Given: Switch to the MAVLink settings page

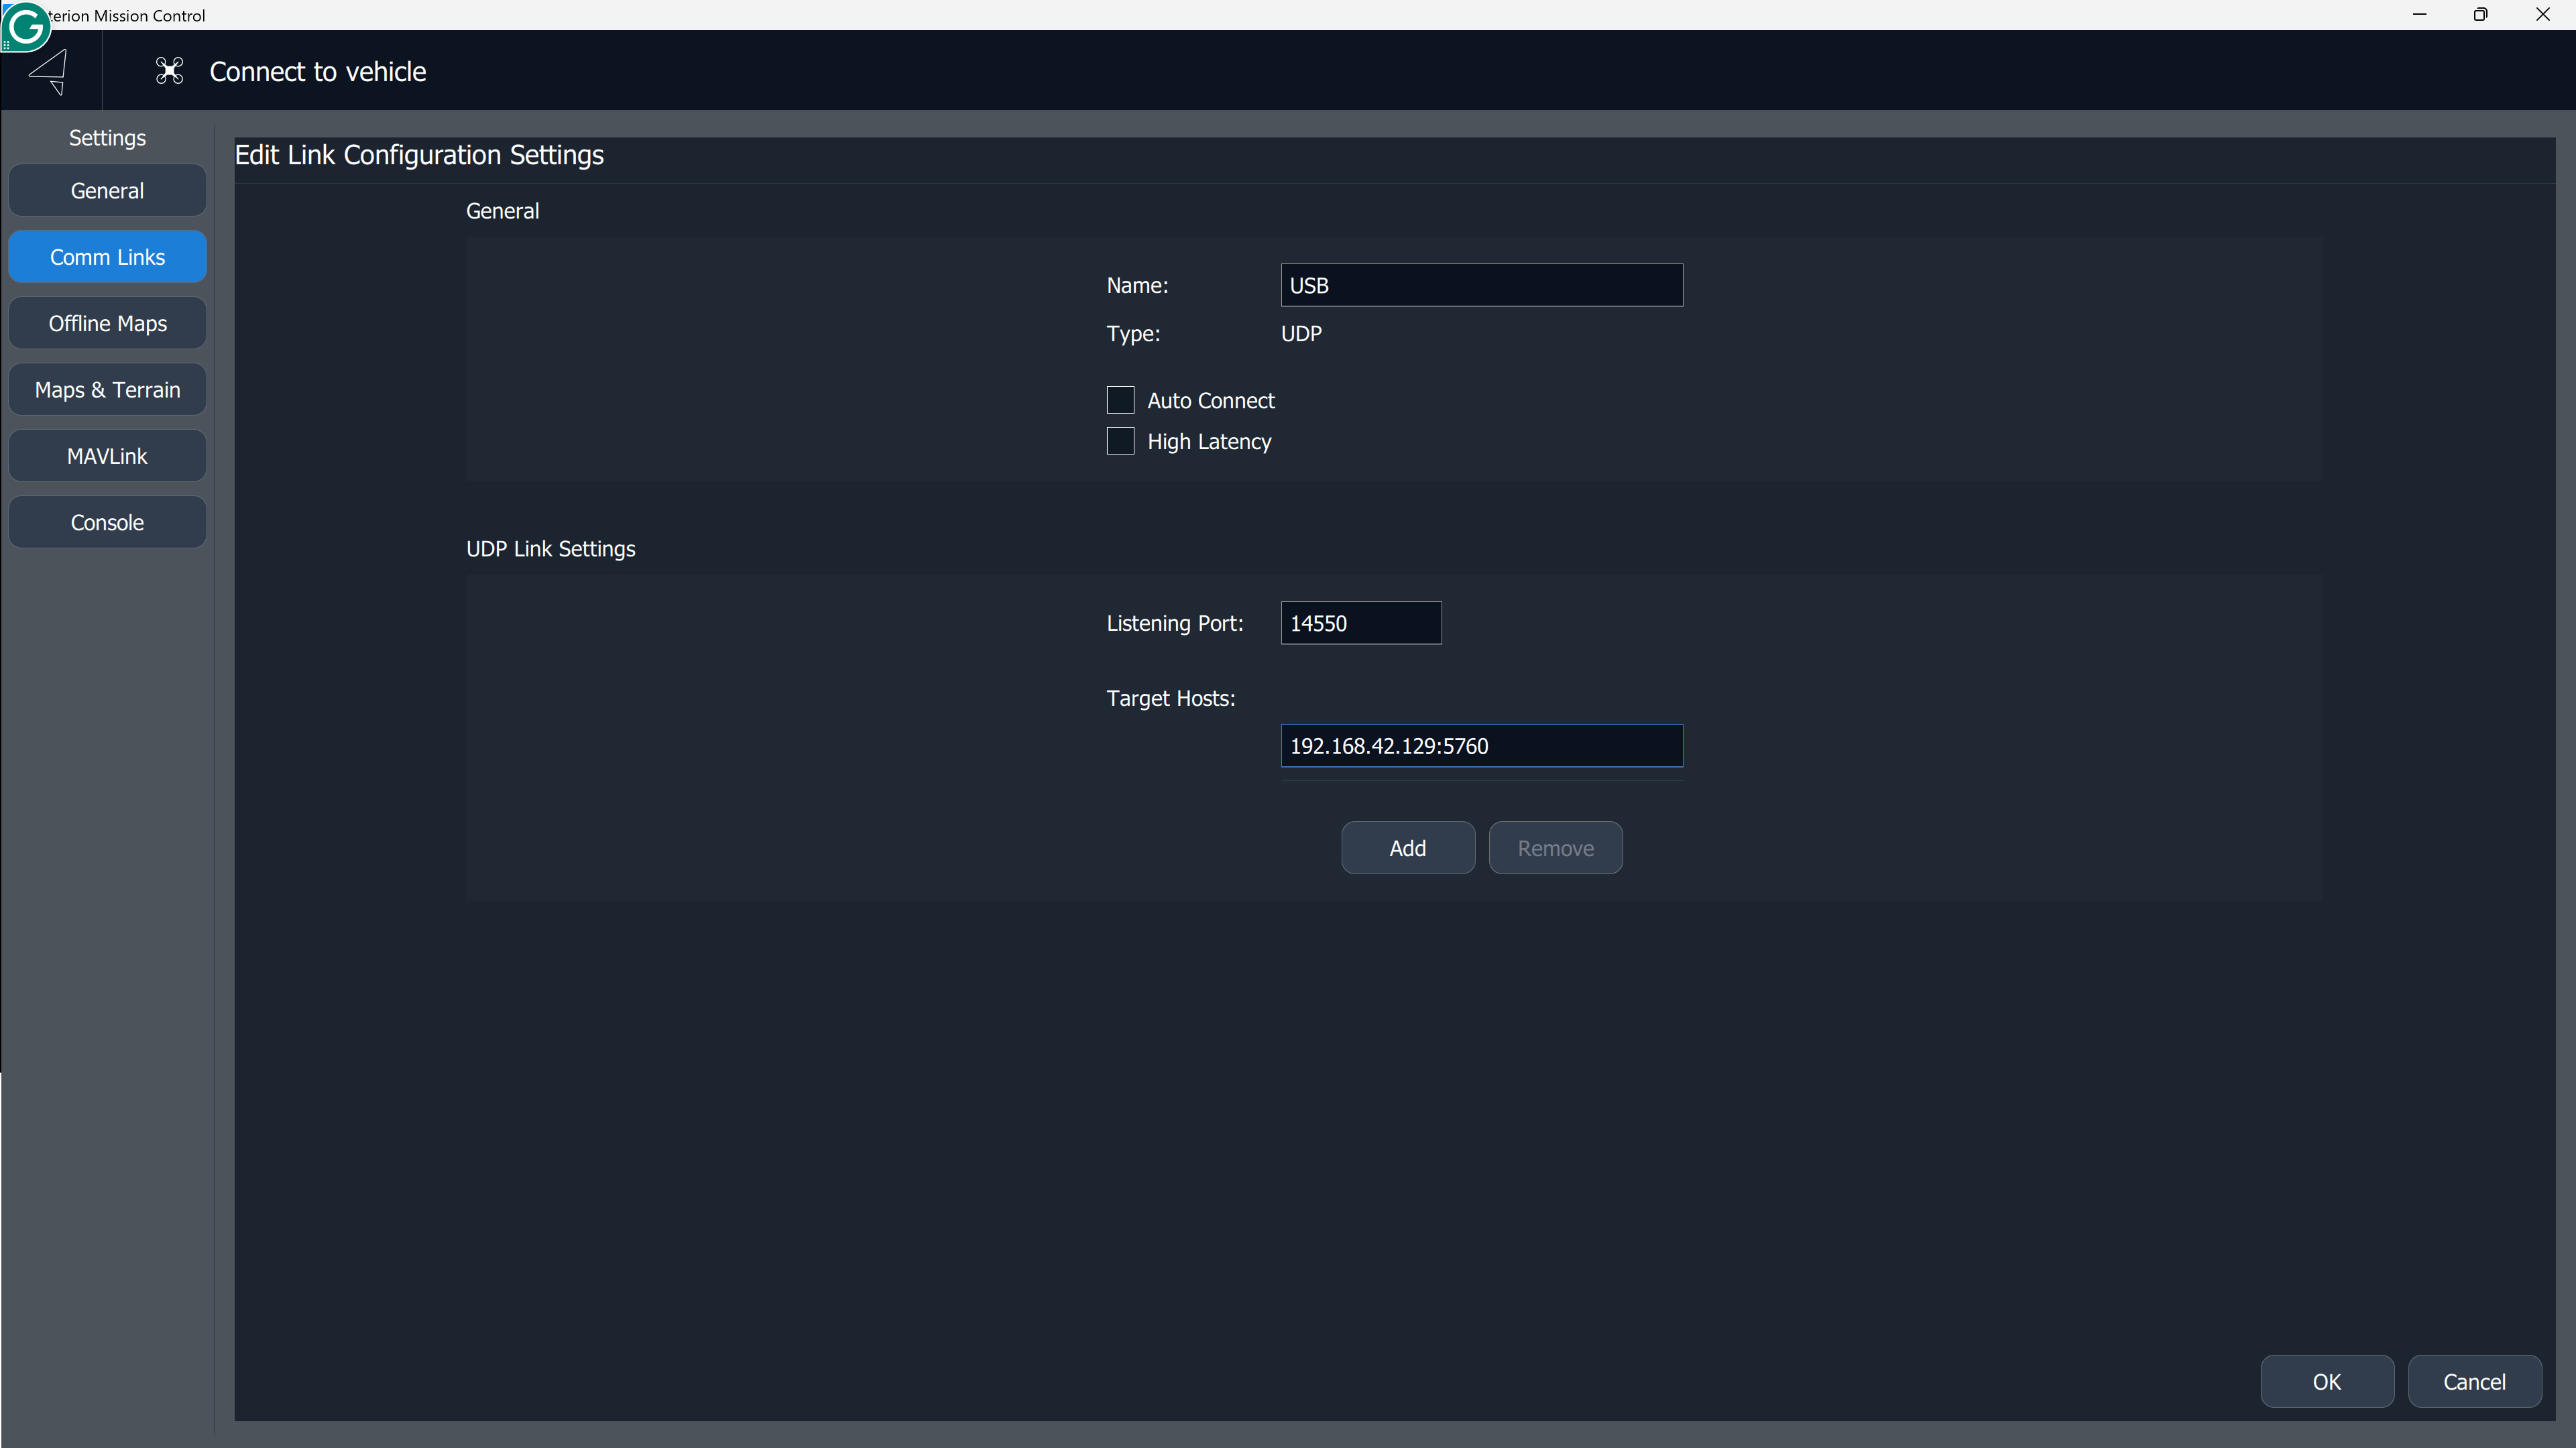Looking at the screenshot, I should 107,456.
